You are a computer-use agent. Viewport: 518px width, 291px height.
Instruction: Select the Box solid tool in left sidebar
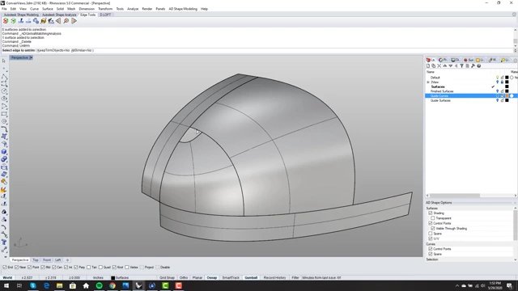4,152
